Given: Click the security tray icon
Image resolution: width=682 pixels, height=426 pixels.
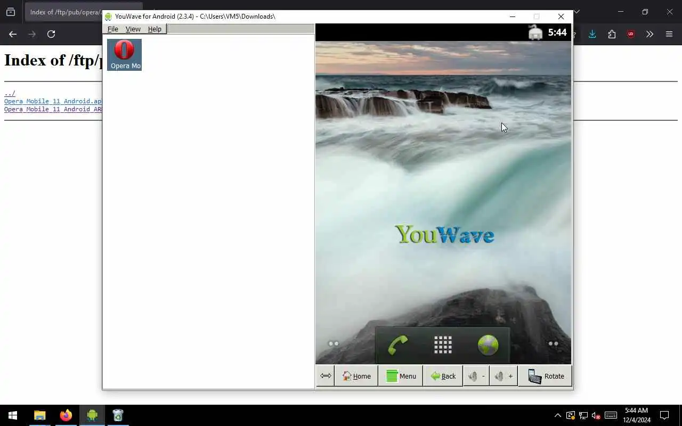Looking at the screenshot, I should [571, 415].
